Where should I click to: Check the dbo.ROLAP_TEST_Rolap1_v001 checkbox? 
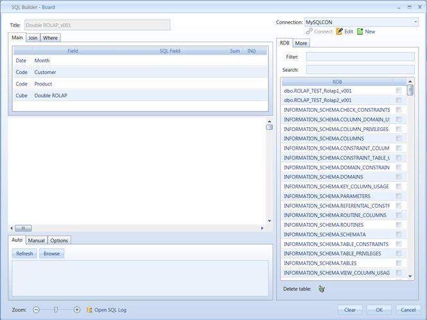399,91
